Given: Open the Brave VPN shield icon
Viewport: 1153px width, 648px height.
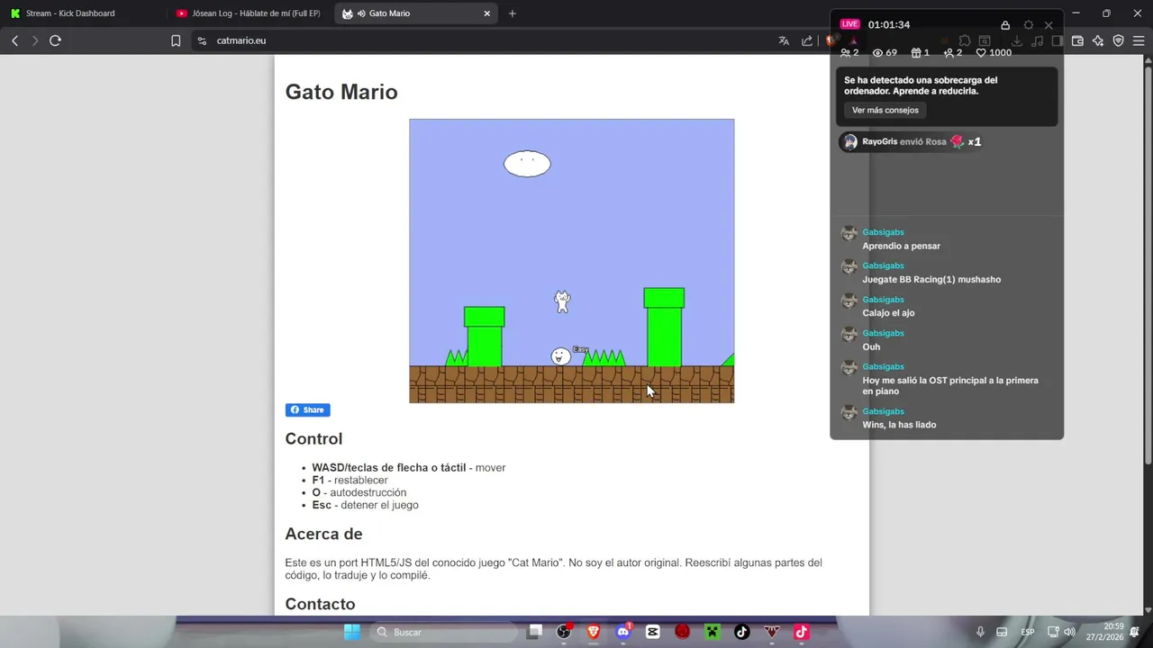Looking at the screenshot, I should tap(1119, 40).
